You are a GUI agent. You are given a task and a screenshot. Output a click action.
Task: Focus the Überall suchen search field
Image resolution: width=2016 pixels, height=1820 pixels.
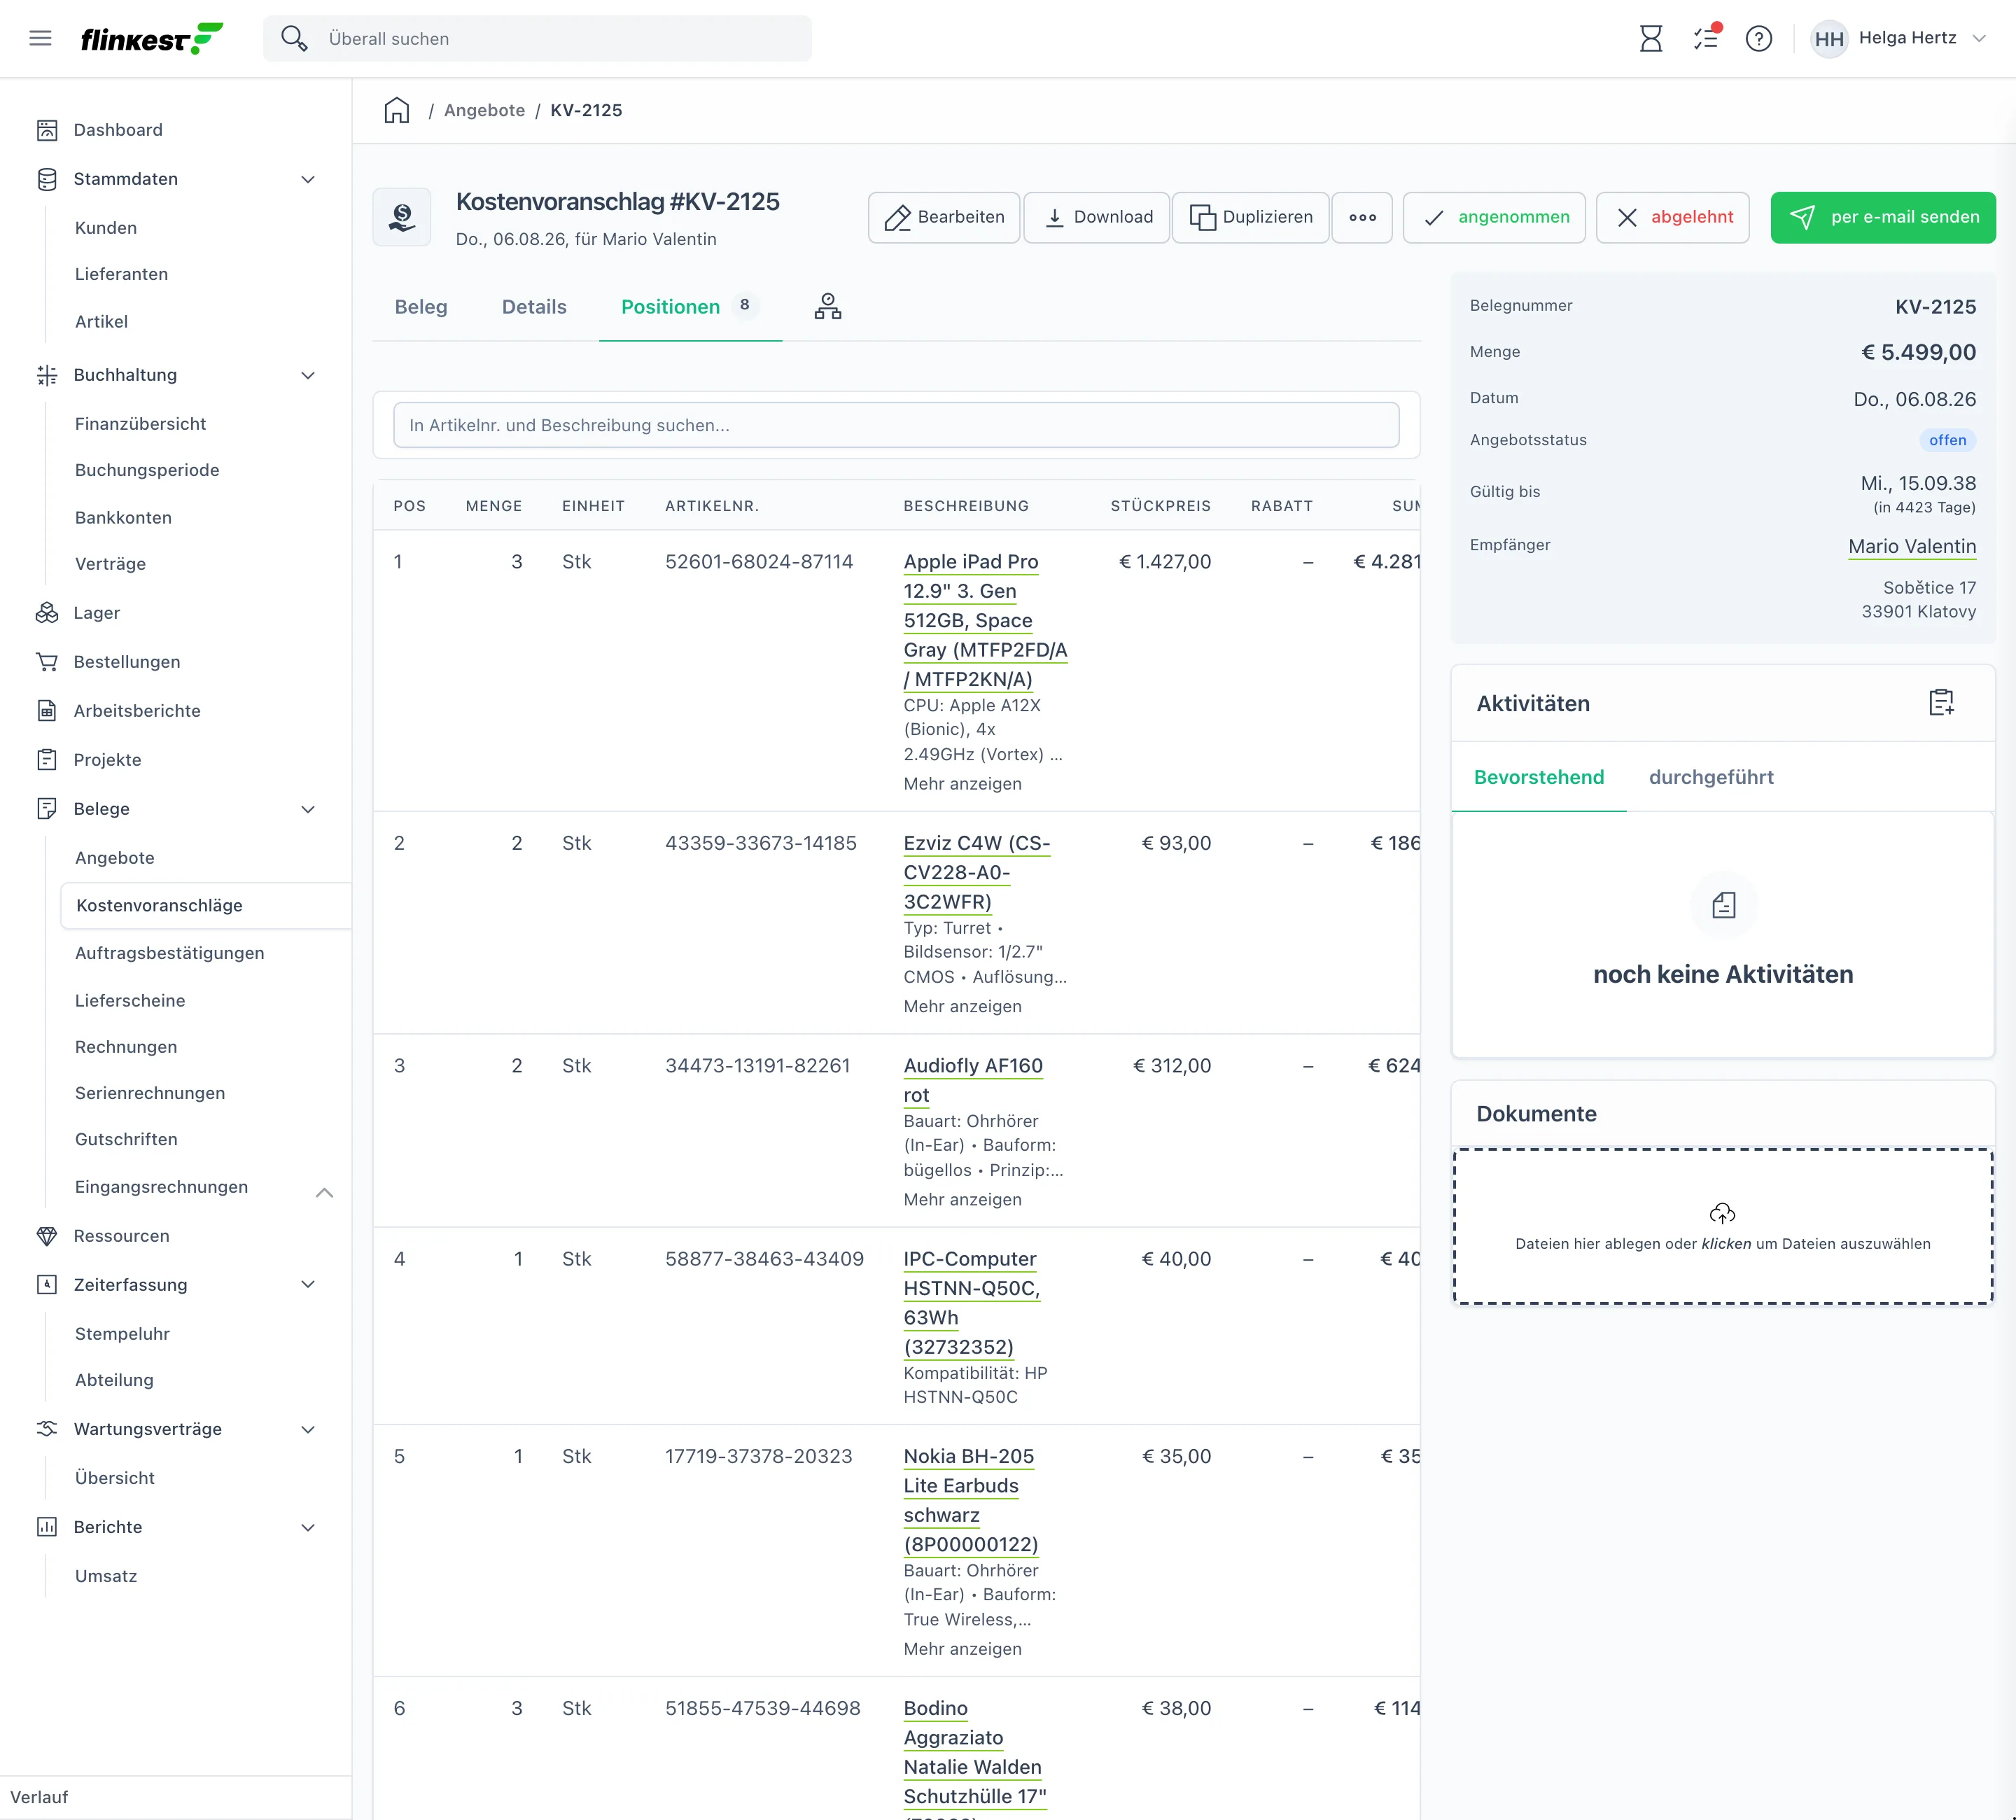(x=537, y=38)
